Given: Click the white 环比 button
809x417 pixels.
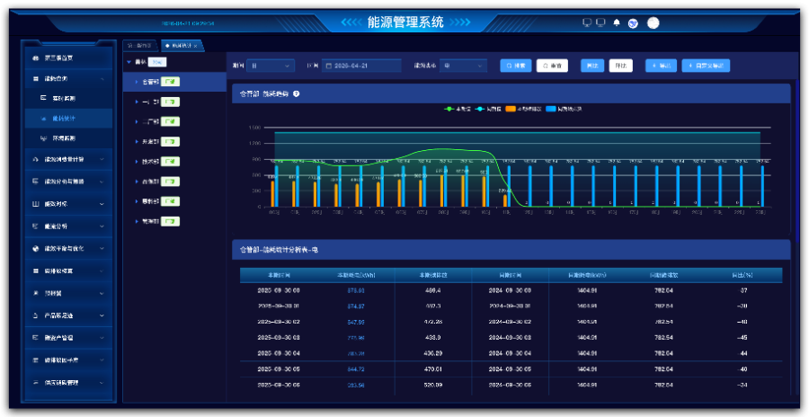Looking at the screenshot, I should [620, 66].
